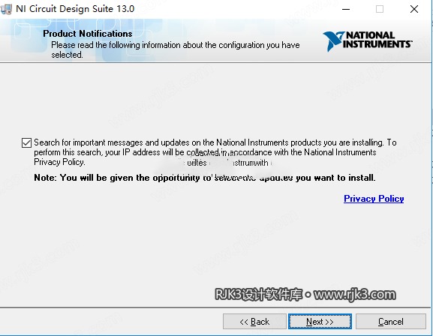433x336 pixels.
Task: Click the note about selecting updates to install
Action: click(x=205, y=178)
